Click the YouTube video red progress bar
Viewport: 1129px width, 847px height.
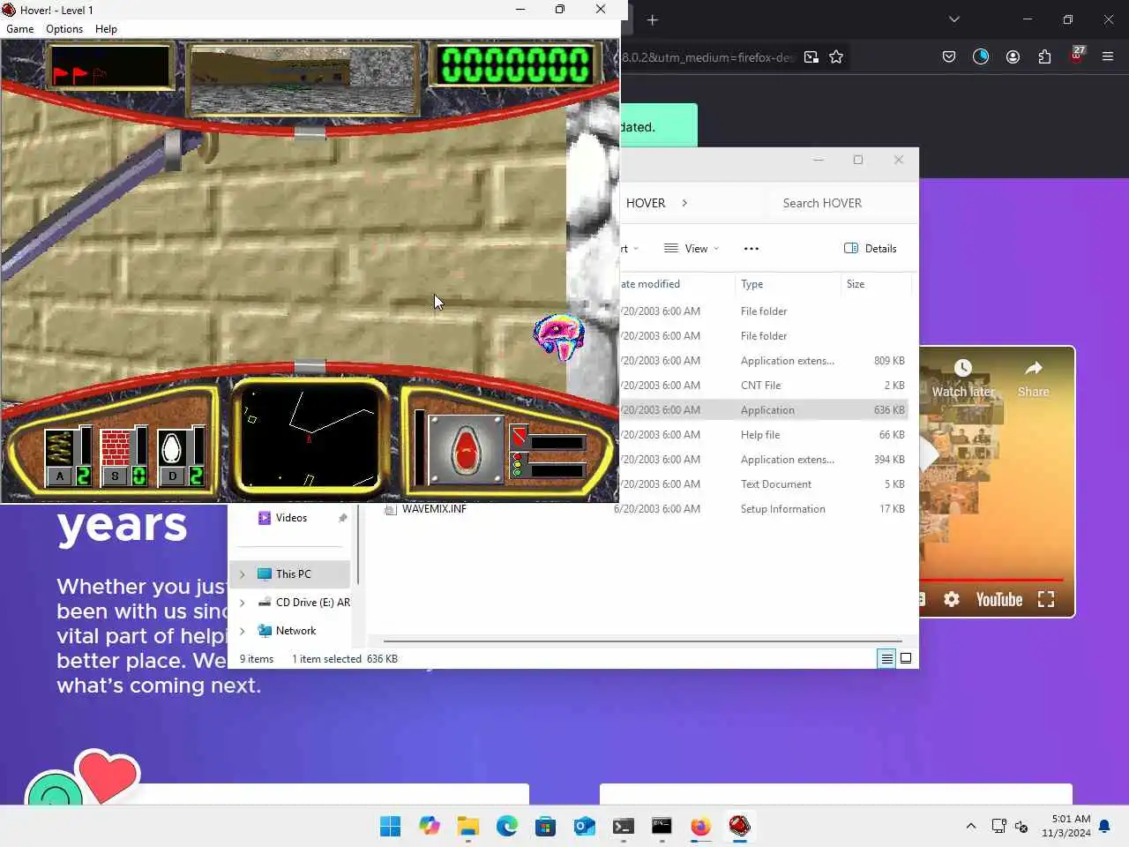point(991,580)
